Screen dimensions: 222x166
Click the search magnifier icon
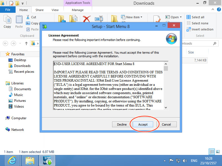coord(215,43)
